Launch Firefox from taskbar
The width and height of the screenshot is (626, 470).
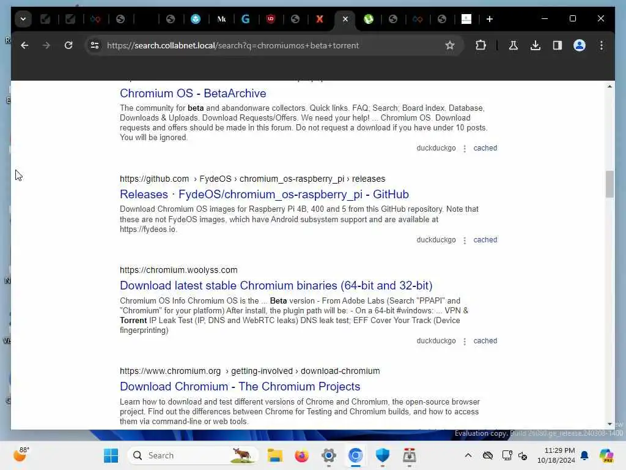[302, 455]
